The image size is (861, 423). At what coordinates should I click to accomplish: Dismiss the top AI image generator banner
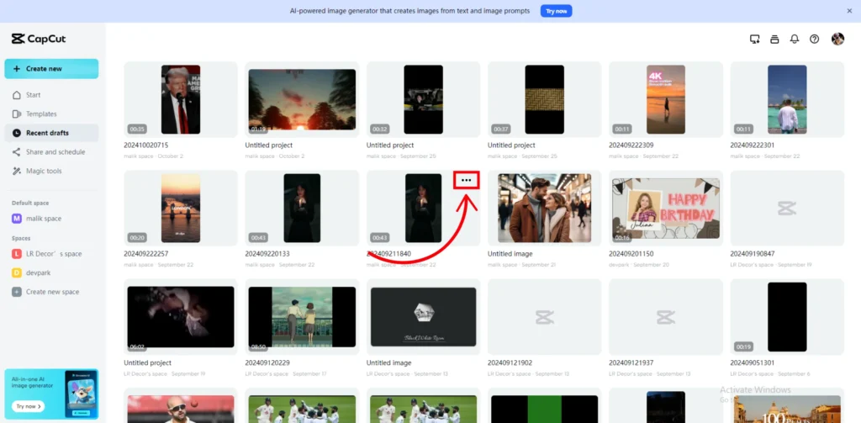click(848, 11)
